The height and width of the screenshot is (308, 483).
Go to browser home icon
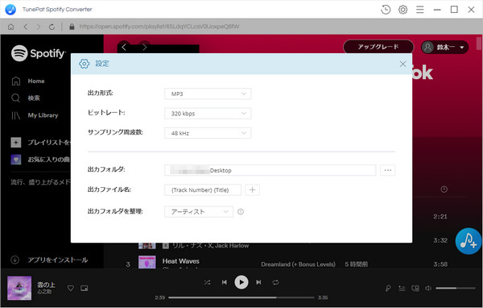tap(10, 27)
